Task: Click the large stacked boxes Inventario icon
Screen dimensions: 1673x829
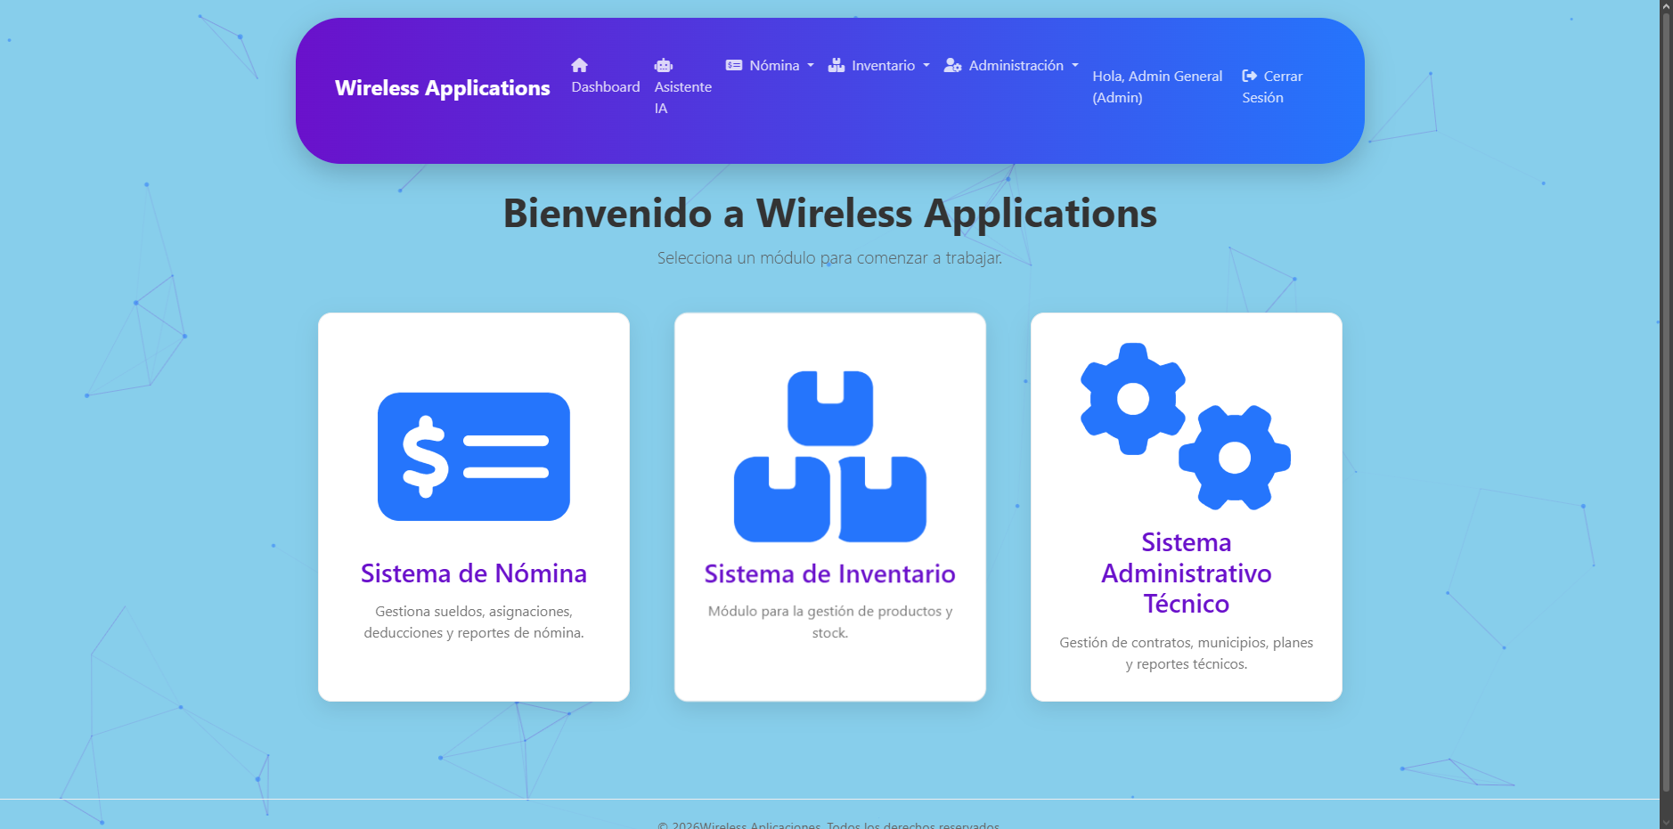Action: click(x=830, y=456)
